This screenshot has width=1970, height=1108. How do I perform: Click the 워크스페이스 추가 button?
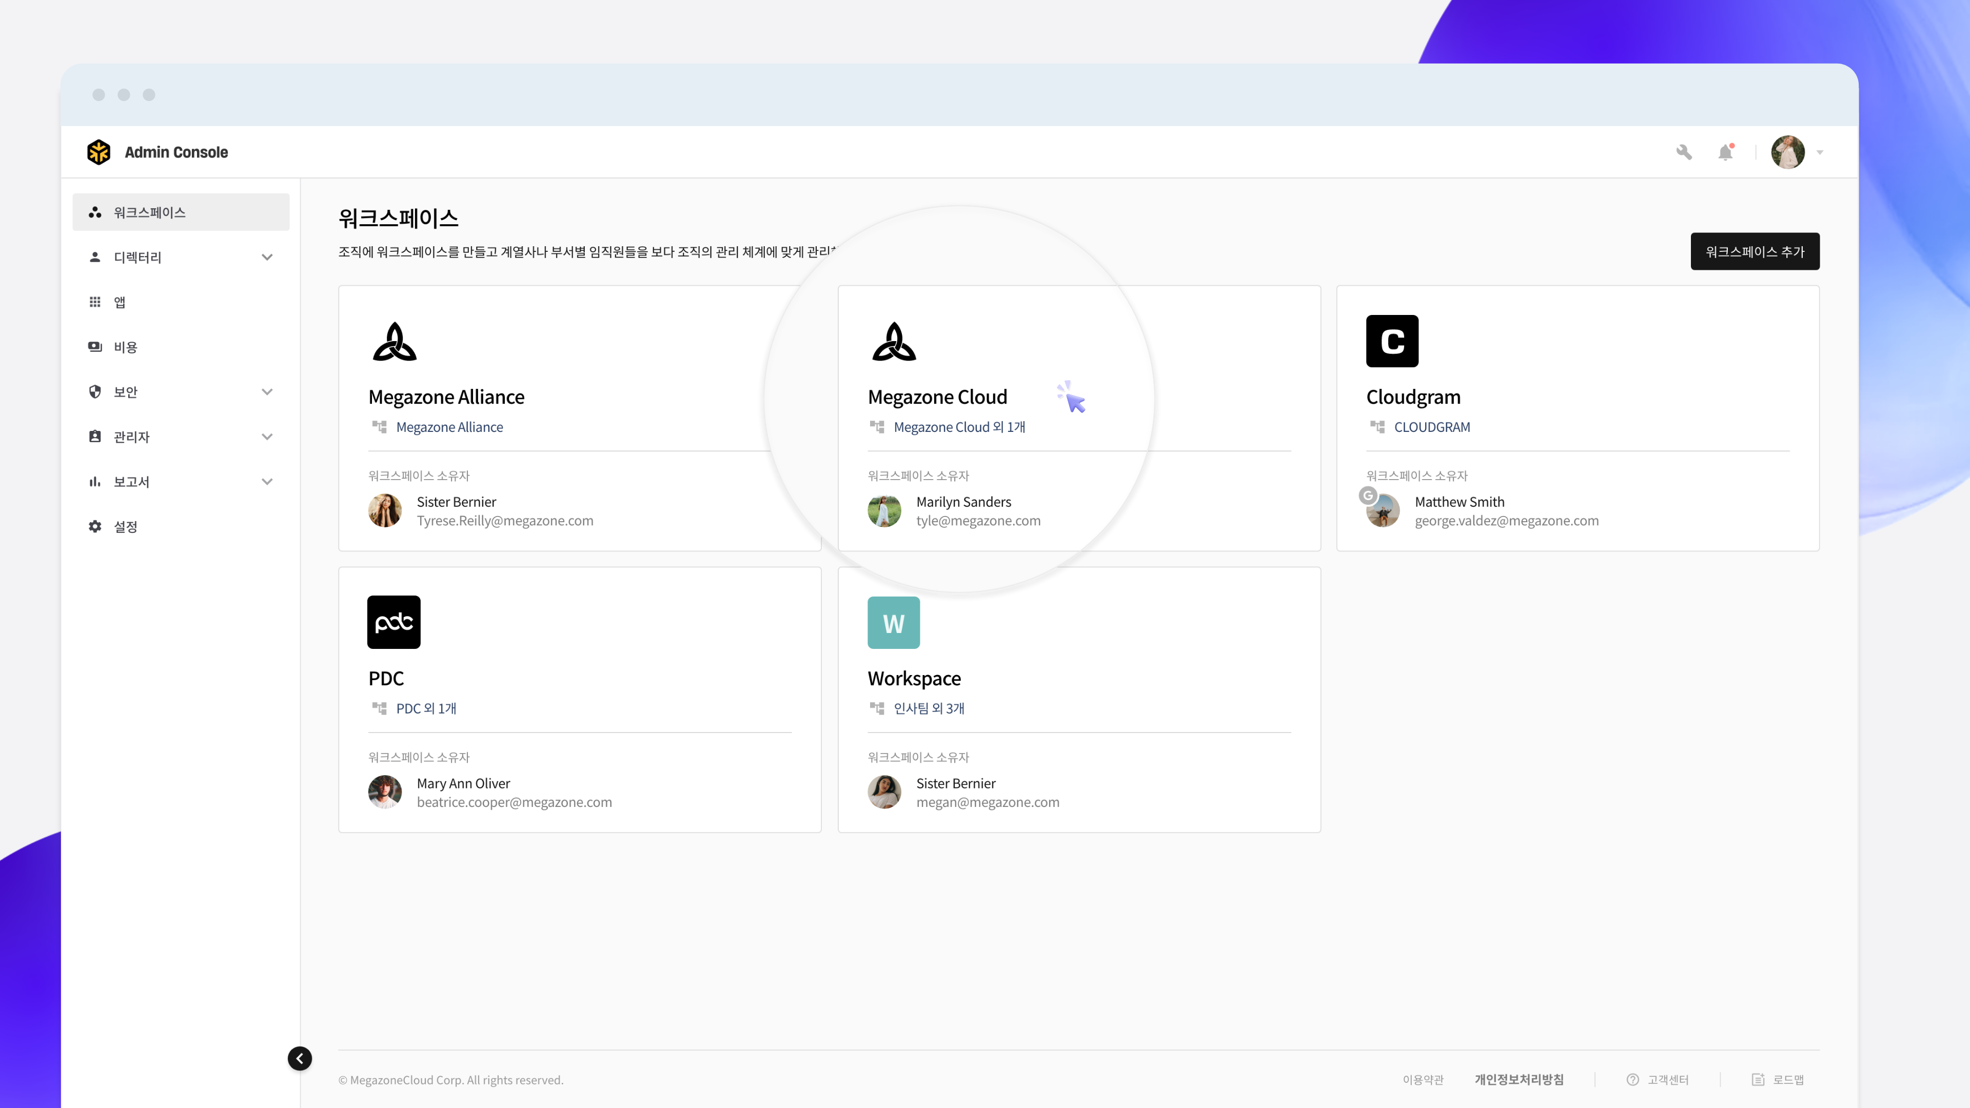pos(1755,251)
